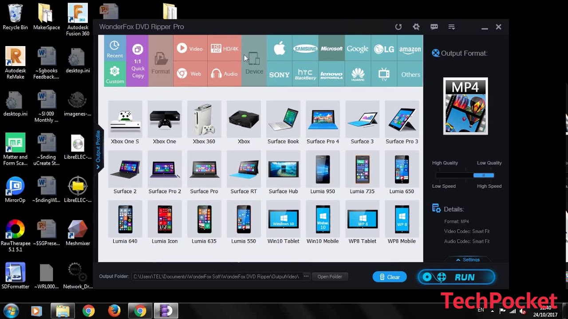This screenshot has width=568, height=319.
Task: Open the title bar menu list icon
Action: 452,27
